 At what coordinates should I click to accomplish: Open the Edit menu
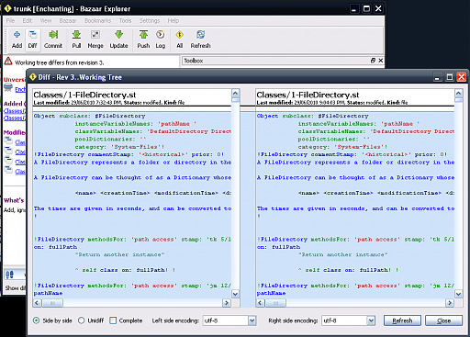point(28,20)
